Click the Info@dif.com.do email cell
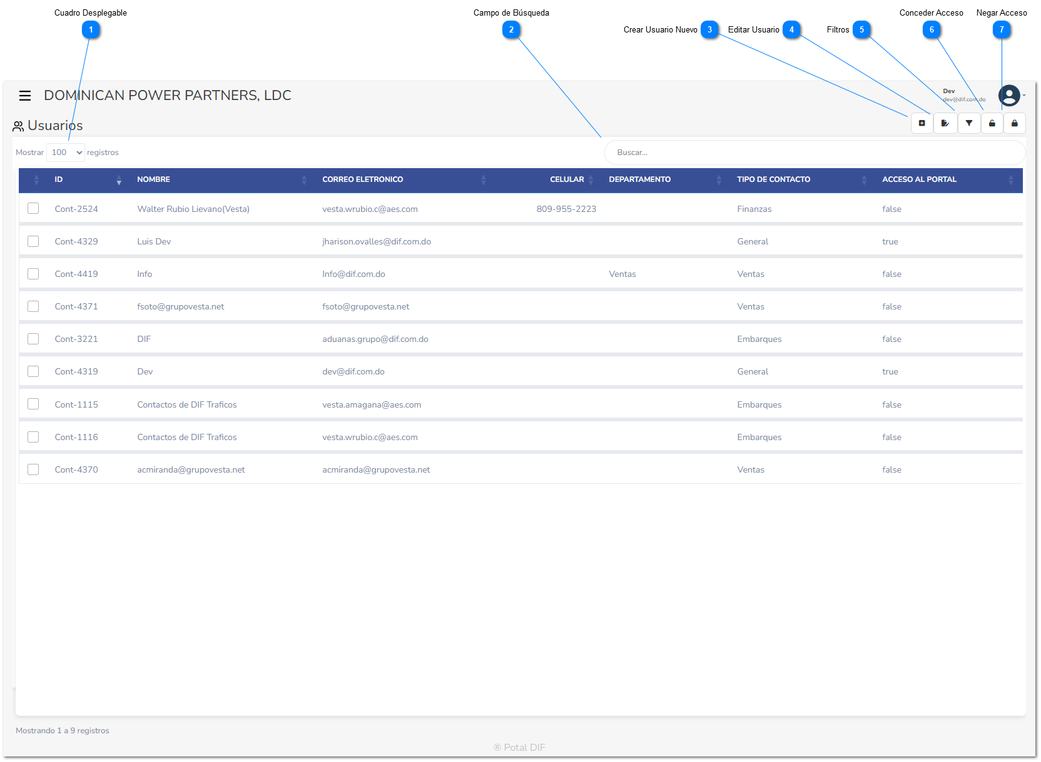Screen dimensions: 1041x762 click(x=353, y=274)
